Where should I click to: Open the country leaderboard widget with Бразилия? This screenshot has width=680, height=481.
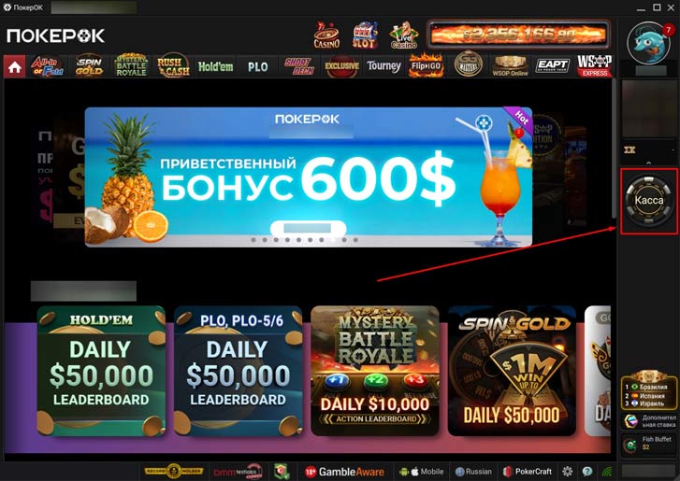click(648, 390)
